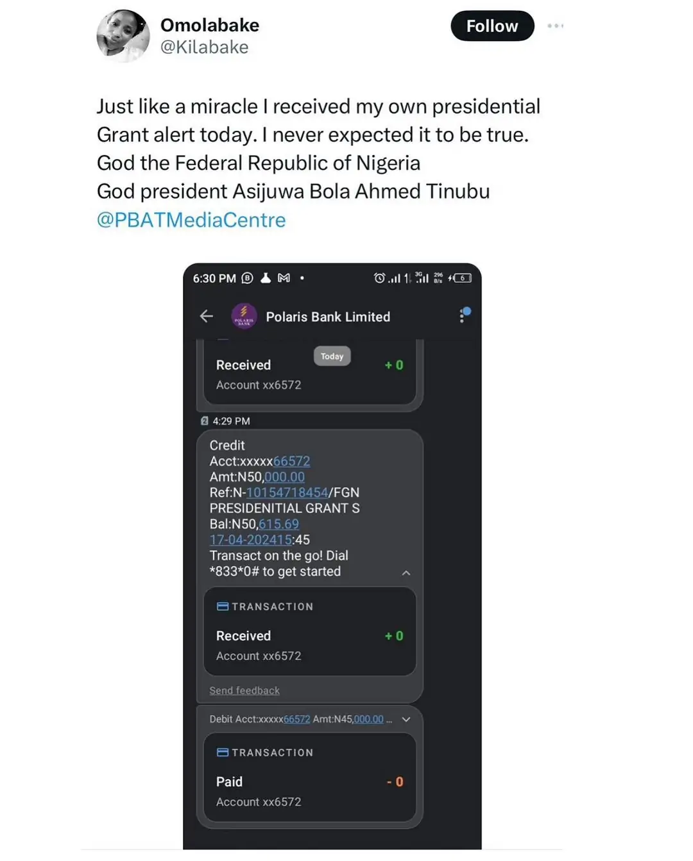The width and height of the screenshot is (693, 861).
Task: Open the Paid transaction card
Action: [x=310, y=791]
